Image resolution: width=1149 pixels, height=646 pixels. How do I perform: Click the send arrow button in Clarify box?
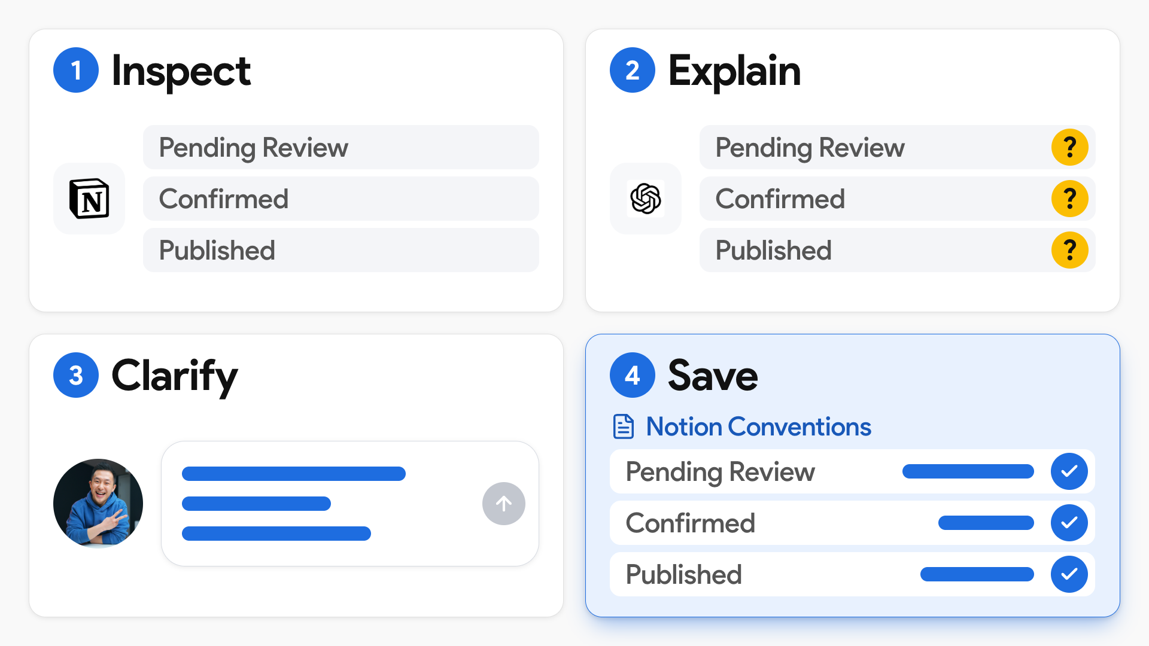coord(504,504)
